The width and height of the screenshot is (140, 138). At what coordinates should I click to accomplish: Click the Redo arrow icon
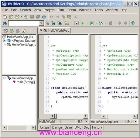coord(57,17)
